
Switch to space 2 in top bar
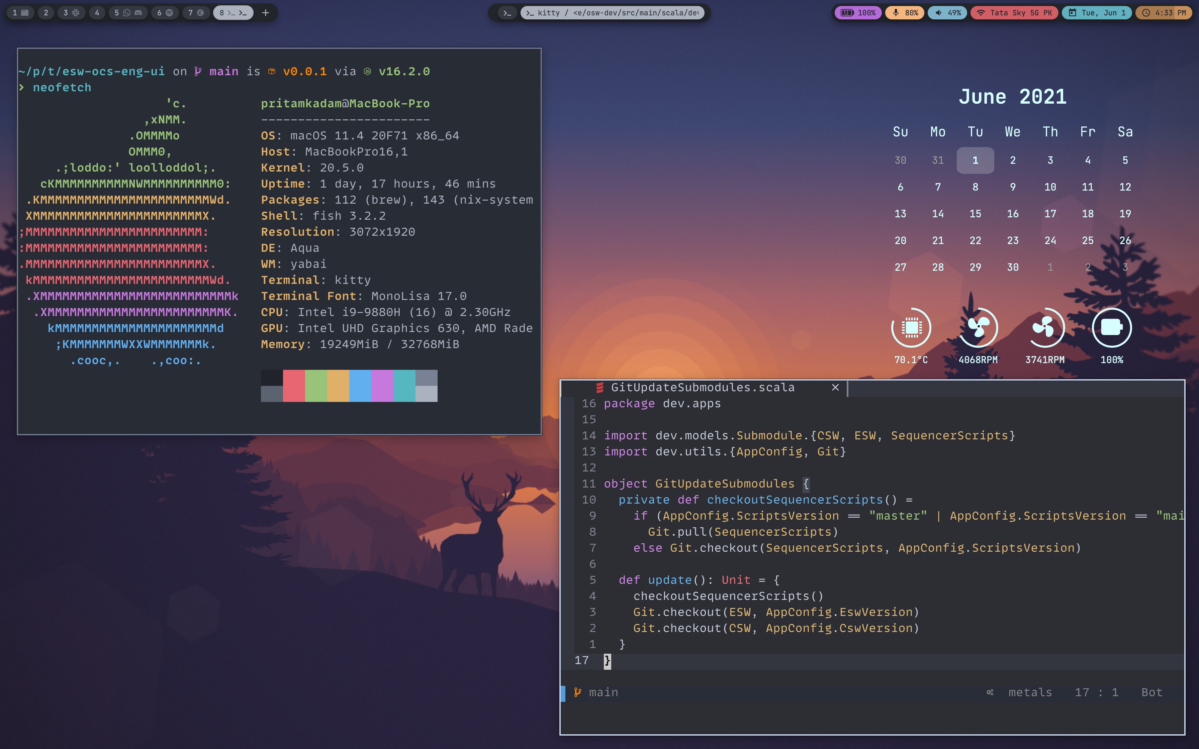coord(46,13)
